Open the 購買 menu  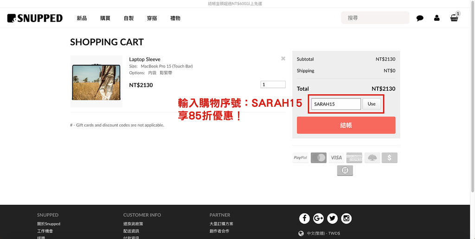(105, 18)
